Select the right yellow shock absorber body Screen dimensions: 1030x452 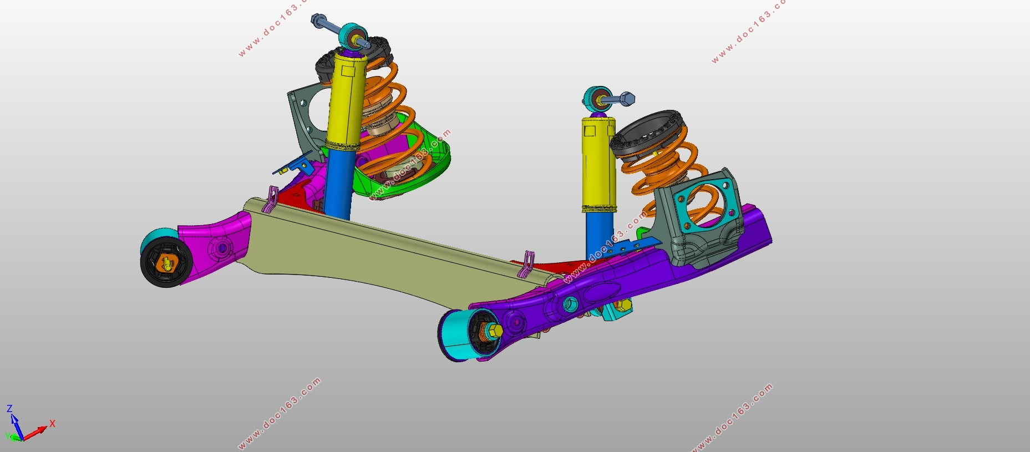coord(599,164)
